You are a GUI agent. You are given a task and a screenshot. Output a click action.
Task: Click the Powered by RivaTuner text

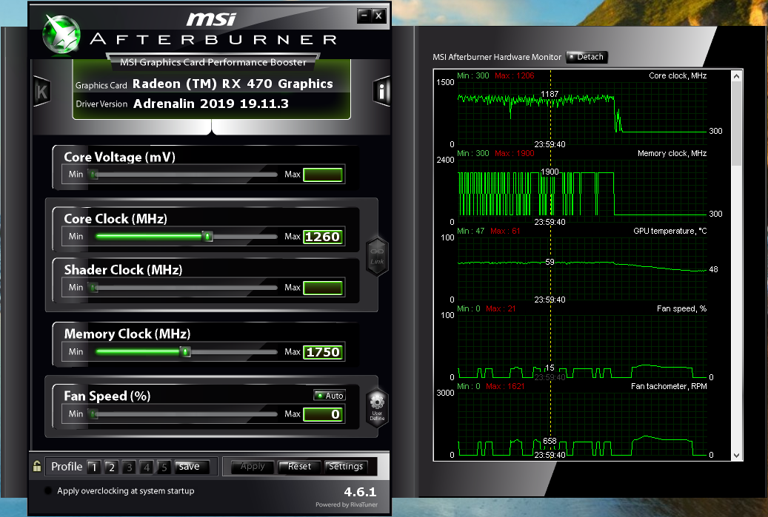[x=347, y=504]
